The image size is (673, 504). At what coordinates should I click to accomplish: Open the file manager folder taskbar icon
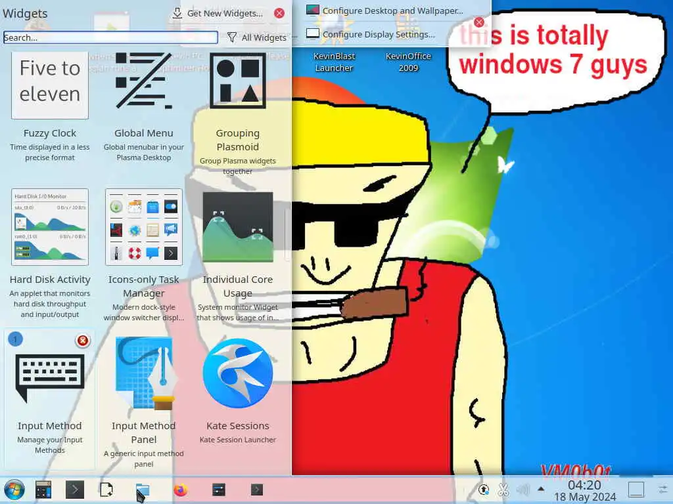coord(143,490)
